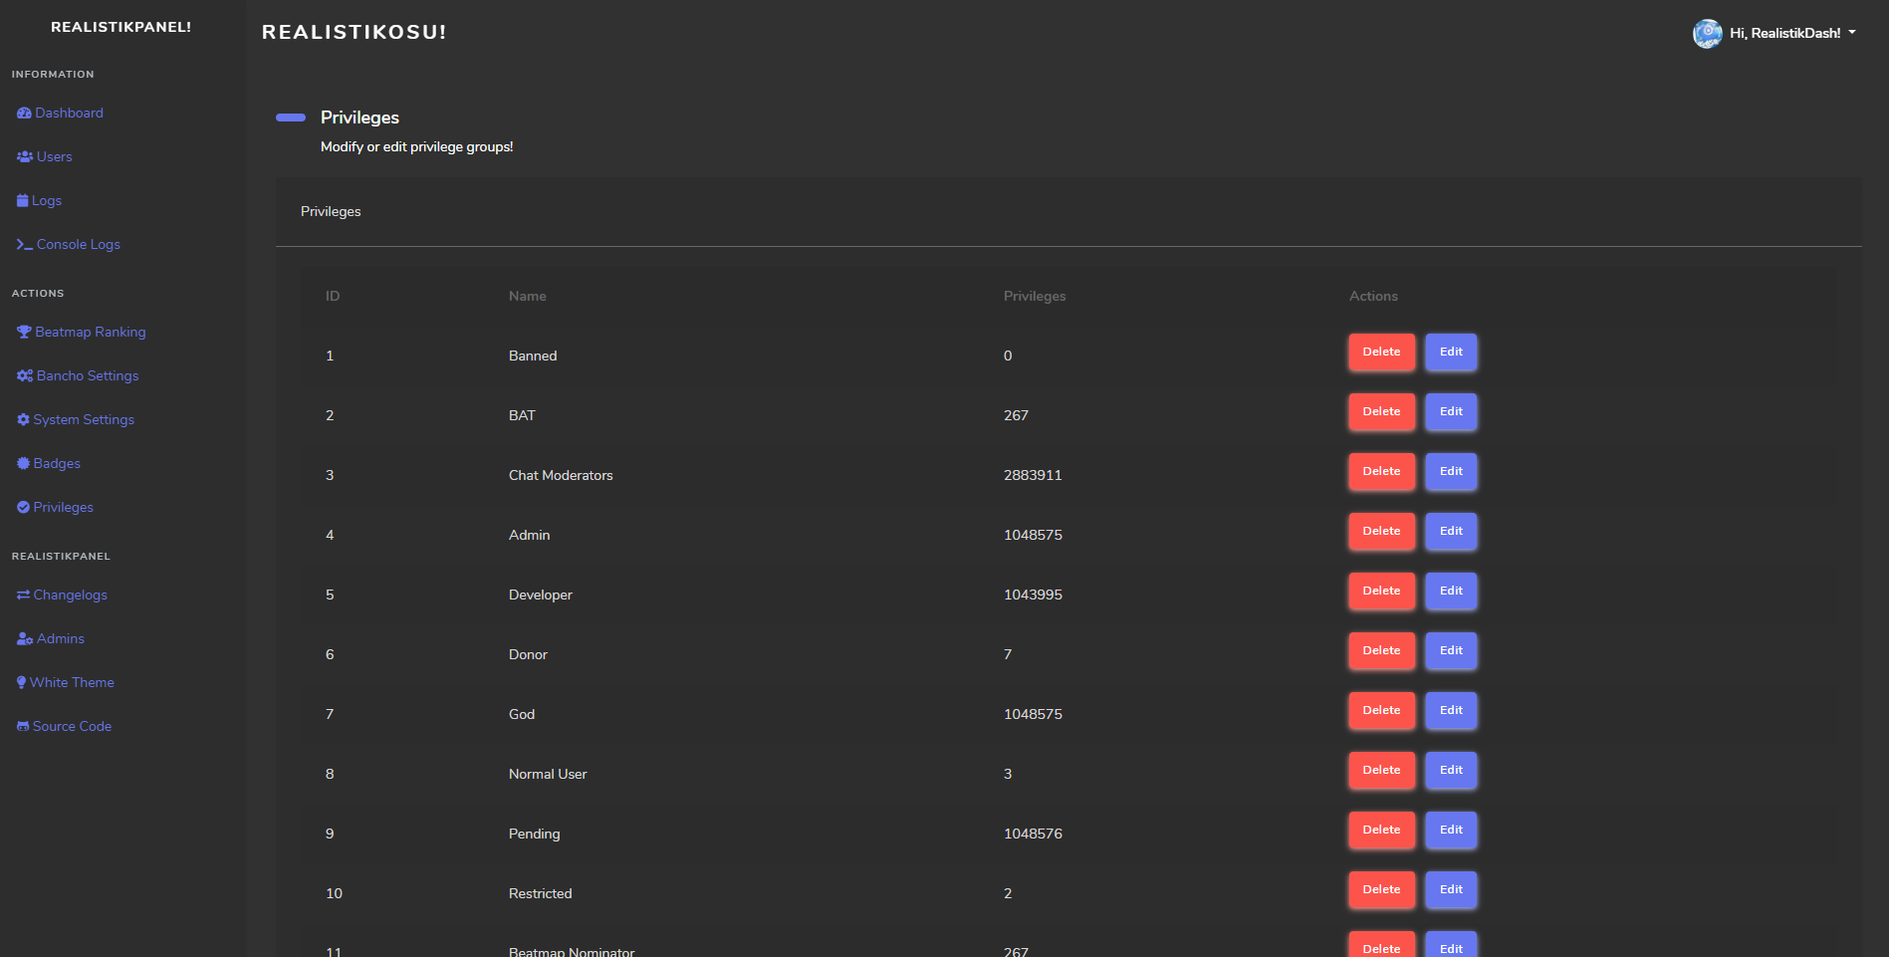The width and height of the screenshot is (1889, 957).
Task: Delete the God privilege group
Action: click(x=1381, y=711)
